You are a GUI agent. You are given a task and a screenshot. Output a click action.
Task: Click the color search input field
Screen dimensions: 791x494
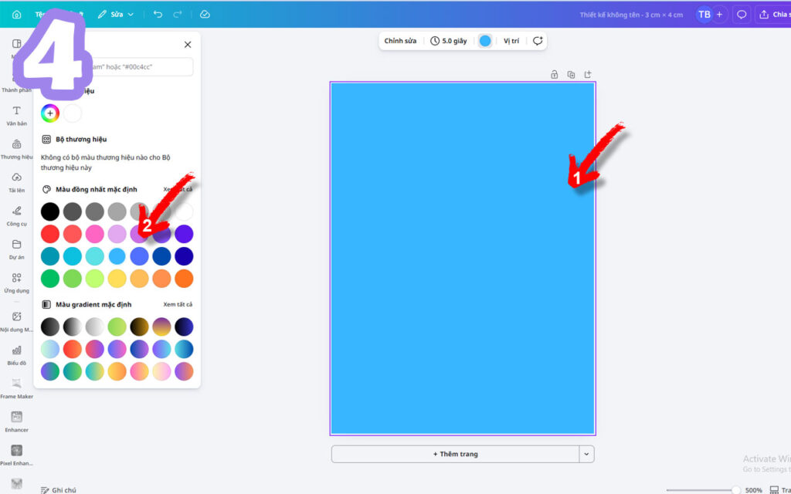117,66
